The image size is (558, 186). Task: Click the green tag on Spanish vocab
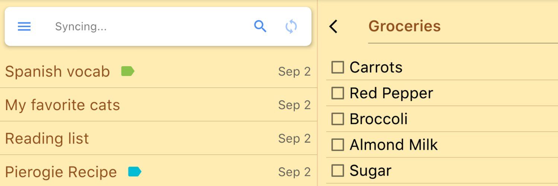tap(128, 71)
